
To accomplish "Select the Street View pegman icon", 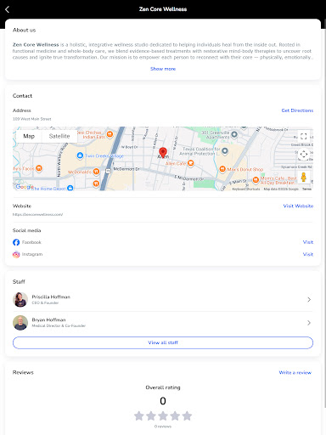I will (304, 178).
